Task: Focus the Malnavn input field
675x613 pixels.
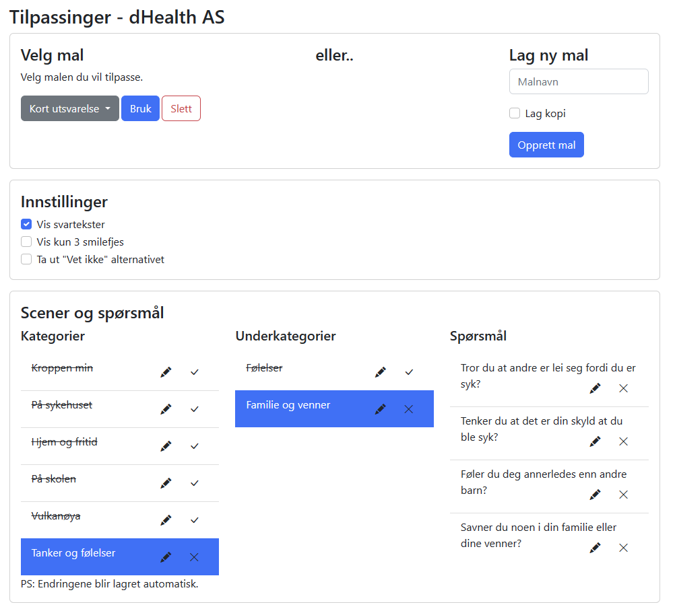Action: coord(579,82)
